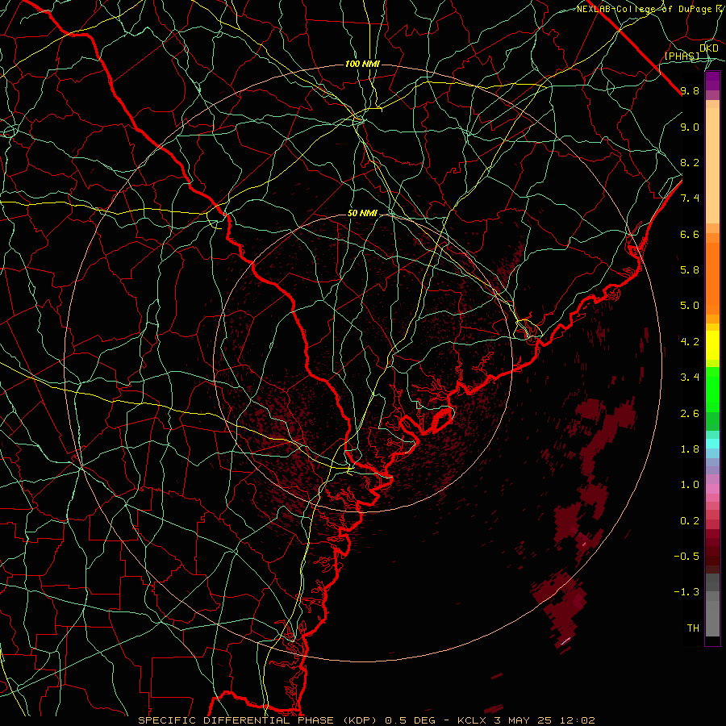The image size is (726, 726).
Task: Click the 100 NMI range ring label
Action: tap(362, 64)
